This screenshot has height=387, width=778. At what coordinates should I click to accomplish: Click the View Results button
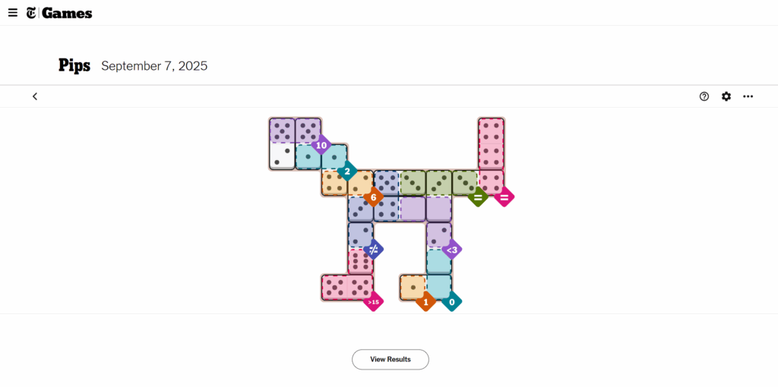pyautogui.click(x=390, y=360)
